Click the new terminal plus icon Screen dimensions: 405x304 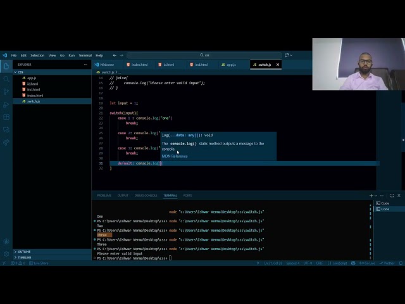pyautogui.click(x=371, y=196)
